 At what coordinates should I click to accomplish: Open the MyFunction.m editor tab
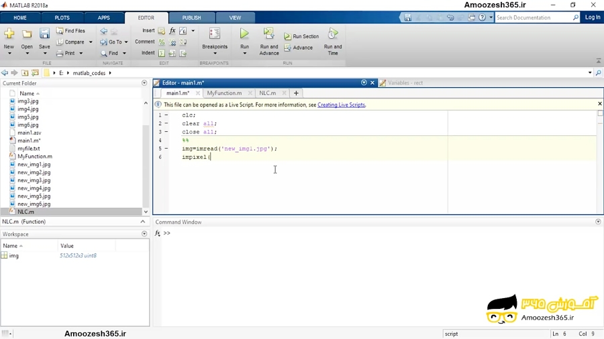224,93
